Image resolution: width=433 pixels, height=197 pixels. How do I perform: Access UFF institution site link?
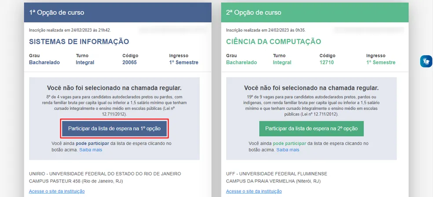click(254, 191)
